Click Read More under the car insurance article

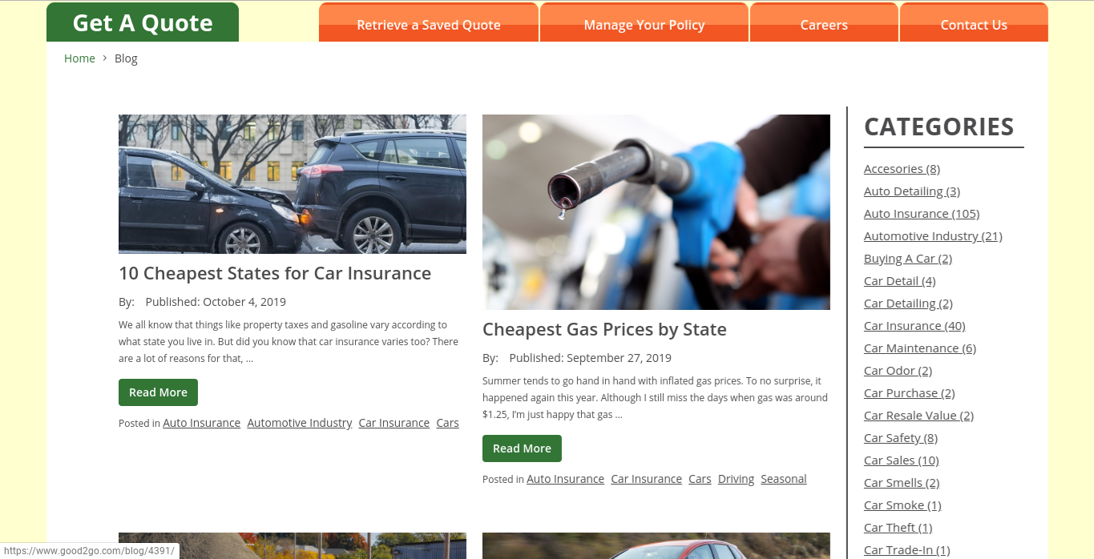[x=158, y=392]
